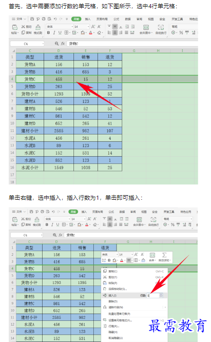Toggle Bold in lower spreadsheet ribbon
The height and width of the screenshot is (342, 211).
[47, 224]
